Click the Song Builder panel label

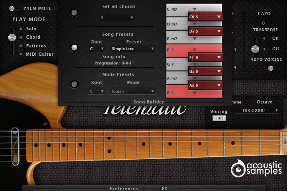point(148,102)
